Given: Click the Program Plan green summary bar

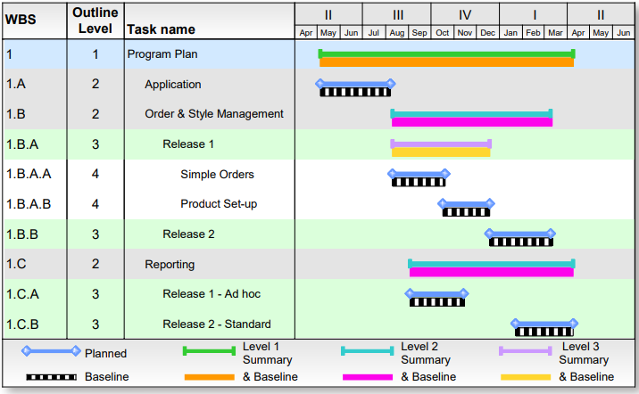Looking at the screenshot, I should coord(446,53).
